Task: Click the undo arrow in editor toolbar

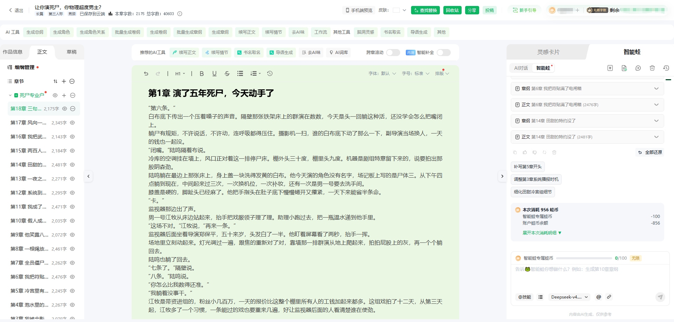Action: coord(146,74)
